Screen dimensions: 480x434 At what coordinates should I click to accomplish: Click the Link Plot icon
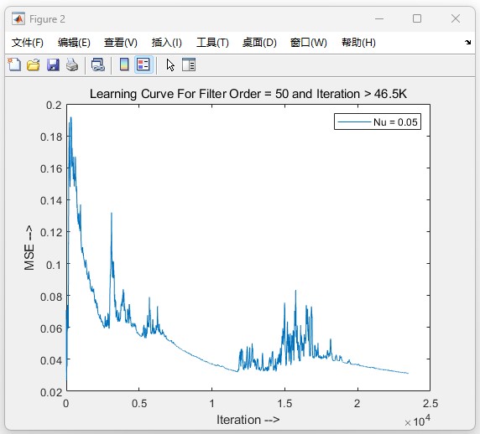coord(98,65)
